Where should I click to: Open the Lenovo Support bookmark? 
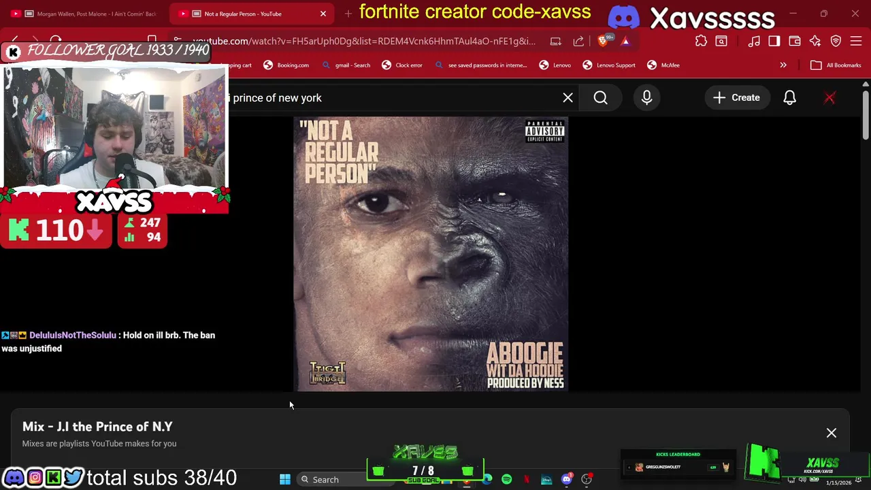(x=609, y=65)
